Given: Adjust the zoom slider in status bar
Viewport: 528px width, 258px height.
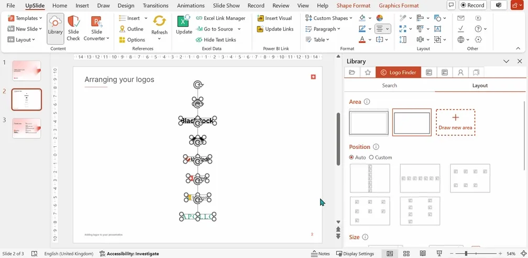Looking at the screenshot, I should [x=466, y=254].
